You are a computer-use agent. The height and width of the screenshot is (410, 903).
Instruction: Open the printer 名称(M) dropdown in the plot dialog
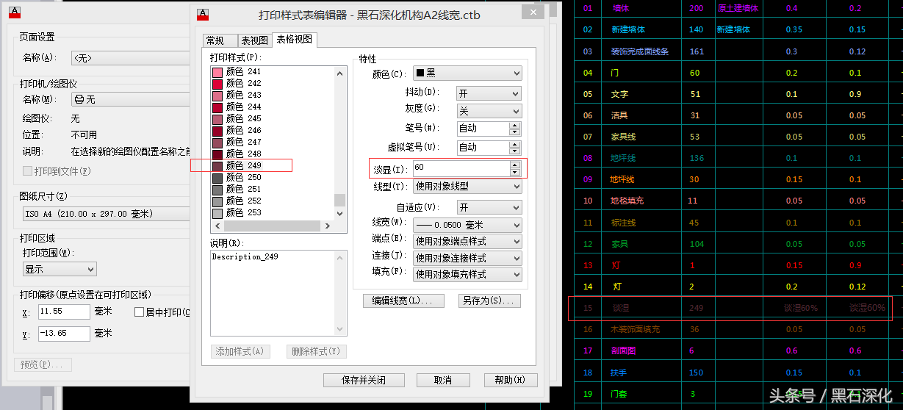point(130,99)
